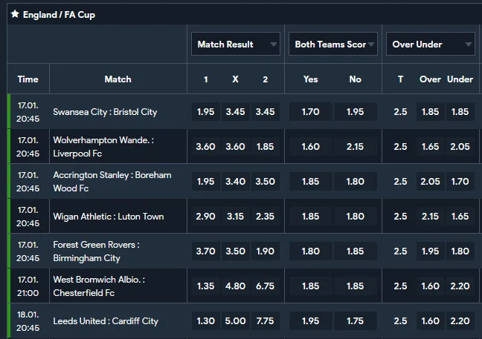This screenshot has height=339, width=482.
Task: Open West Bromwich Albion : Chesterfield Fc match
Action: tap(99, 286)
